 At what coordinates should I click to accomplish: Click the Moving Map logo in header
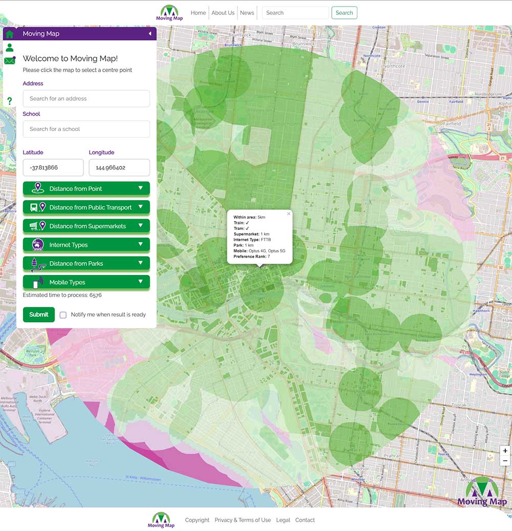(169, 13)
